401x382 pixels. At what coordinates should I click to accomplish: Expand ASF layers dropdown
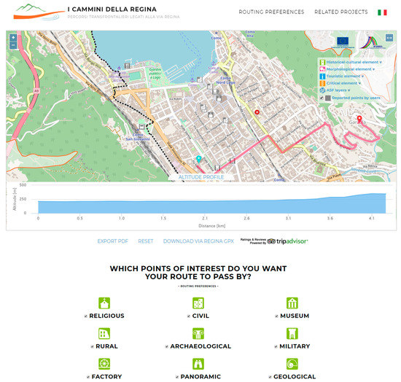click(x=338, y=90)
